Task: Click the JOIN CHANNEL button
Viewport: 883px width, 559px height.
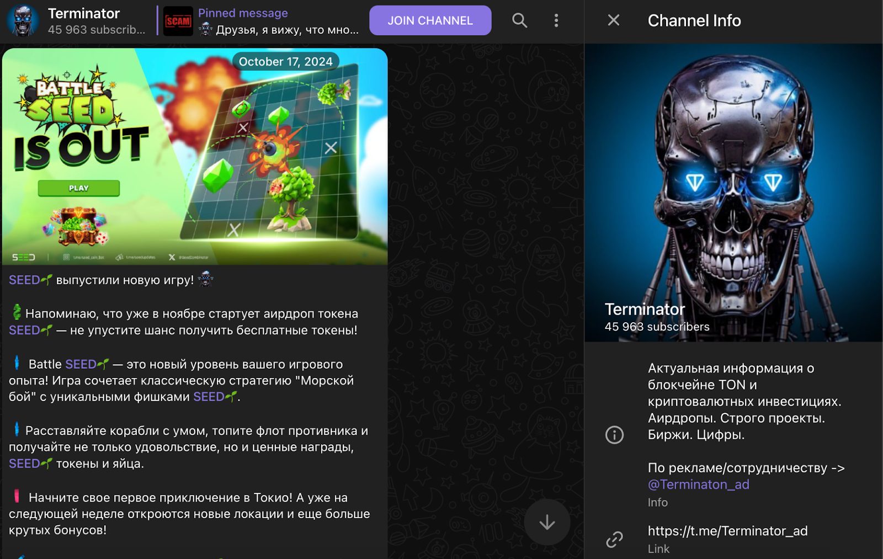Action: pos(430,20)
